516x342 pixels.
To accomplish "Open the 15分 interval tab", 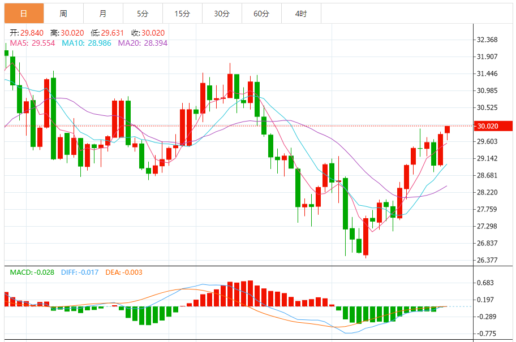I will click(x=182, y=14).
